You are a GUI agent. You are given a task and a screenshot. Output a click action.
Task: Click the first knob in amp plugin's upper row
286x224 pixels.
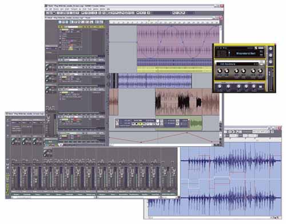(220, 71)
